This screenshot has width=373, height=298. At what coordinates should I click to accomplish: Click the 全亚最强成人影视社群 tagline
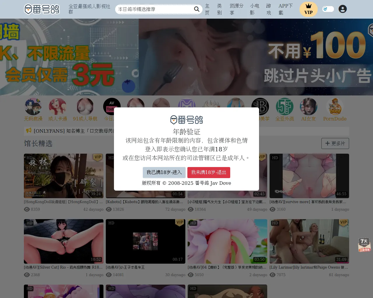(89, 9)
